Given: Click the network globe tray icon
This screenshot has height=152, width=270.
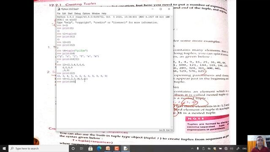Looking at the screenshot, I should coord(226,148).
